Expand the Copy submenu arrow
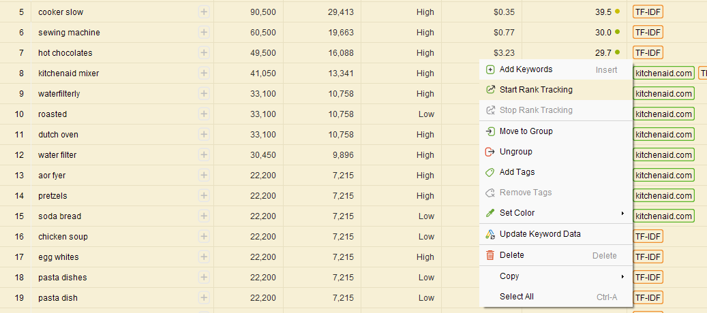This screenshot has width=707, height=313. (622, 276)
